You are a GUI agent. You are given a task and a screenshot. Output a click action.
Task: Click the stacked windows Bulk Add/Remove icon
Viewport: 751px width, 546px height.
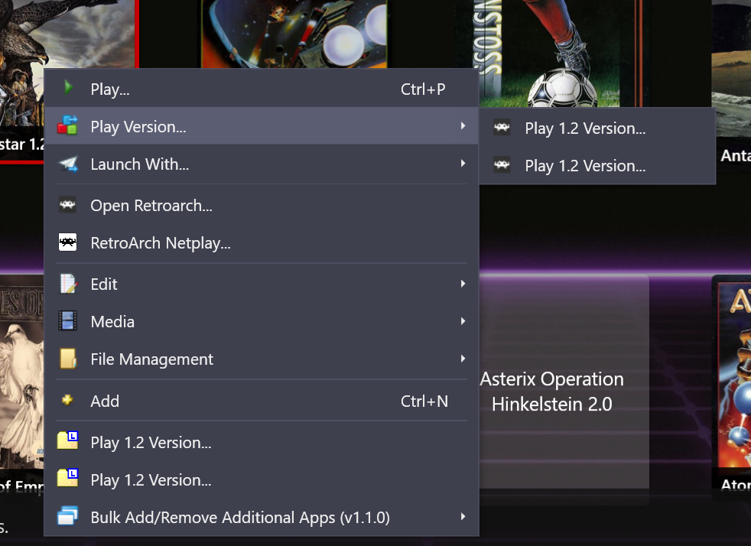pos(67,516)
